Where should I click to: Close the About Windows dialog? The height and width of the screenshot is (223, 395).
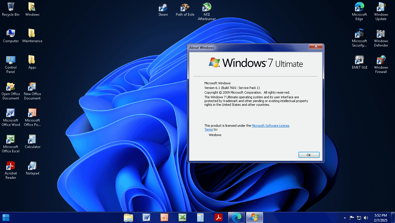(315, 47)
